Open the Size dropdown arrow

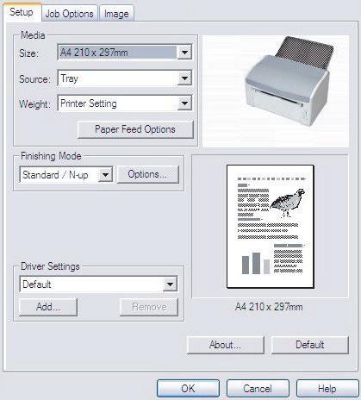tap(184, 53)
